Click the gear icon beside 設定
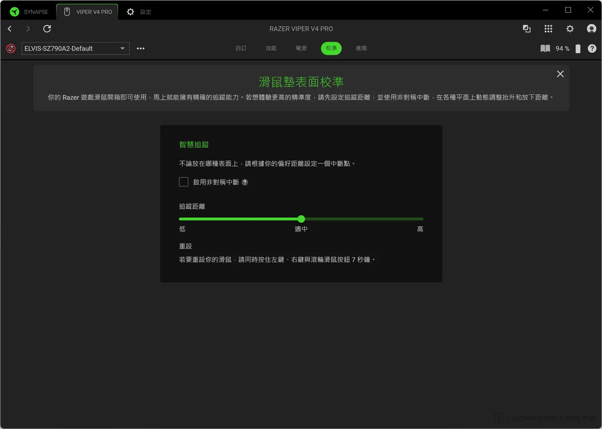Screen dimensions: 602x429 click(130, 12)
